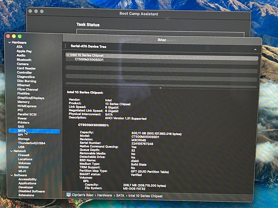The image size is (278, 208).
Task: Click Hardware in the bottom path bar
Action: pos(104,195)
